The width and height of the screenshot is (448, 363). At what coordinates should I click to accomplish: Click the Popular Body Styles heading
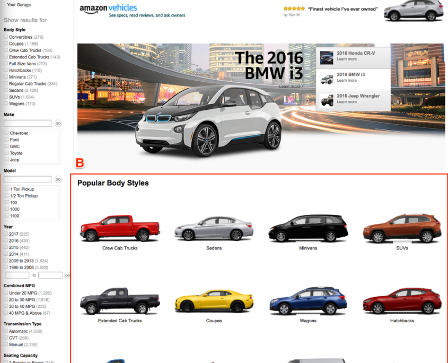[x=113, y=183]
